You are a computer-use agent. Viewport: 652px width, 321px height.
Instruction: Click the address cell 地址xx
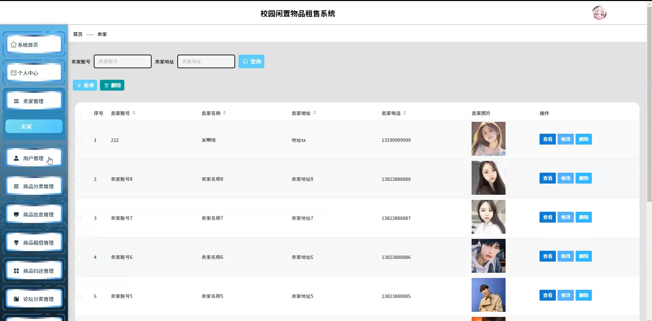click(299, 140)
